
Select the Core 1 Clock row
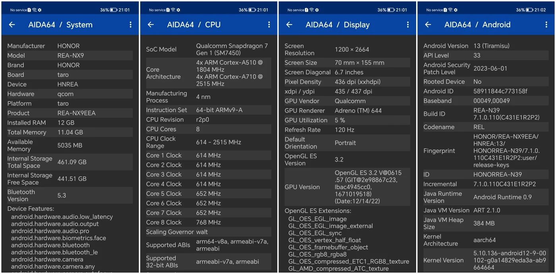click(x=208, y=155)
